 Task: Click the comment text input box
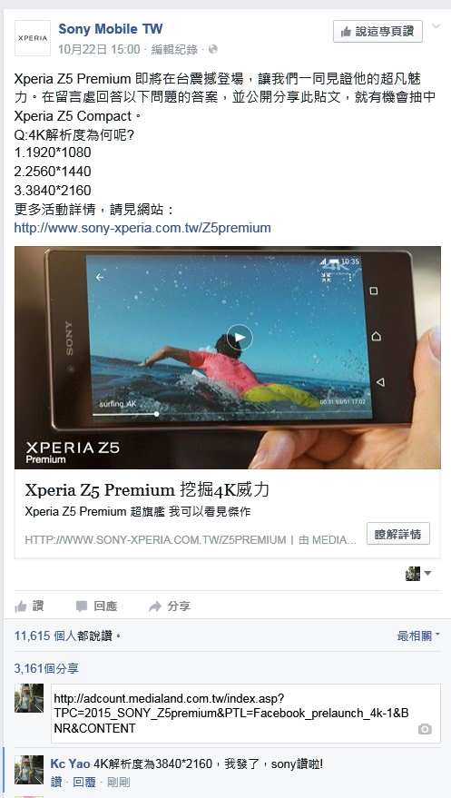(246, 714)
